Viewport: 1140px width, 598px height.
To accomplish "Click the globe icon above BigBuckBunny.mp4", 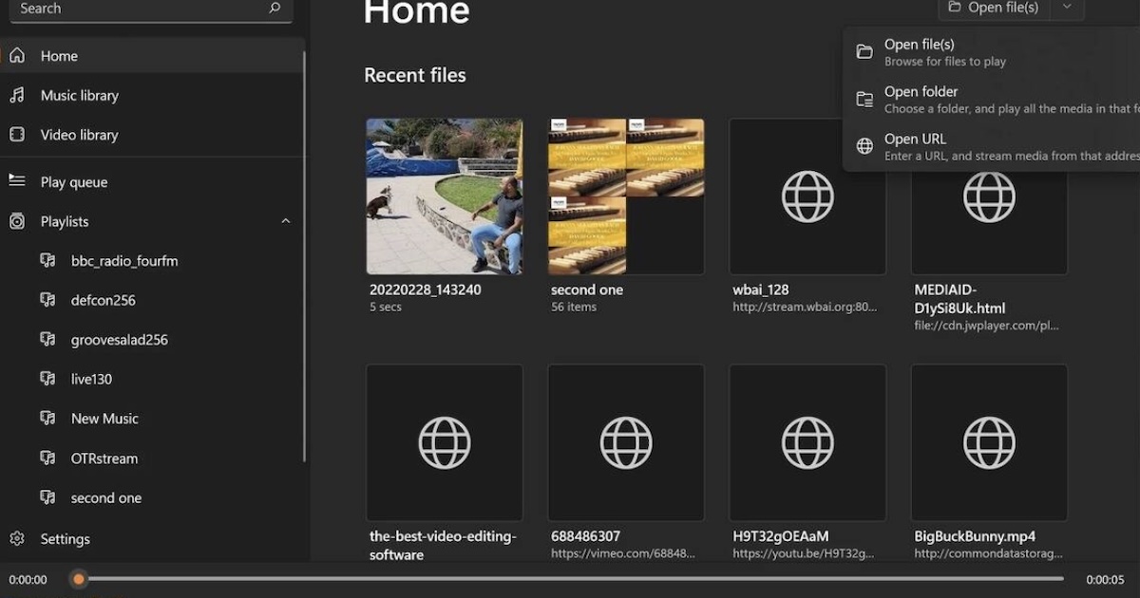I will click(989, 443).
